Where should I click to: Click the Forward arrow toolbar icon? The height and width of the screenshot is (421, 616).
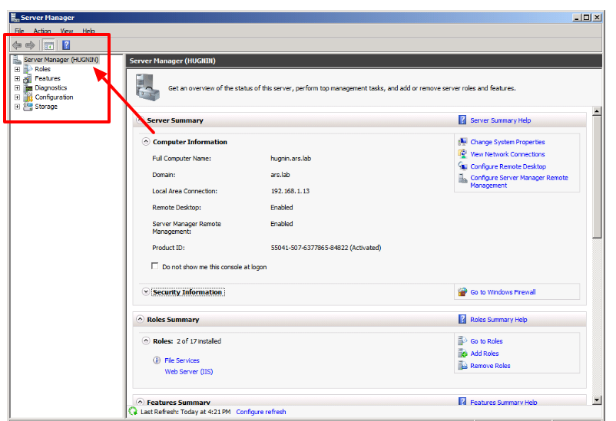30,45
